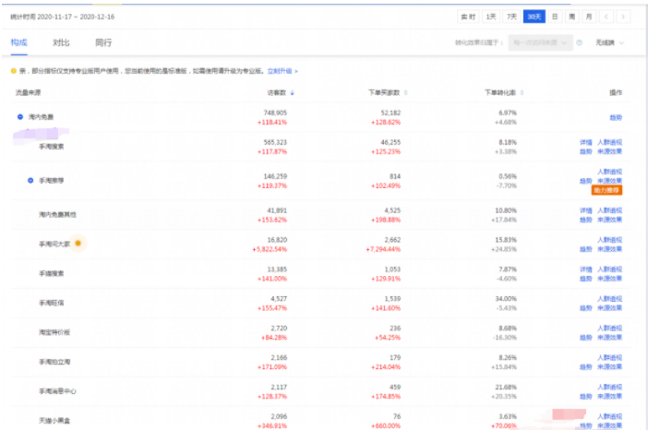Select the 周 period option

(x=571, y=17)
